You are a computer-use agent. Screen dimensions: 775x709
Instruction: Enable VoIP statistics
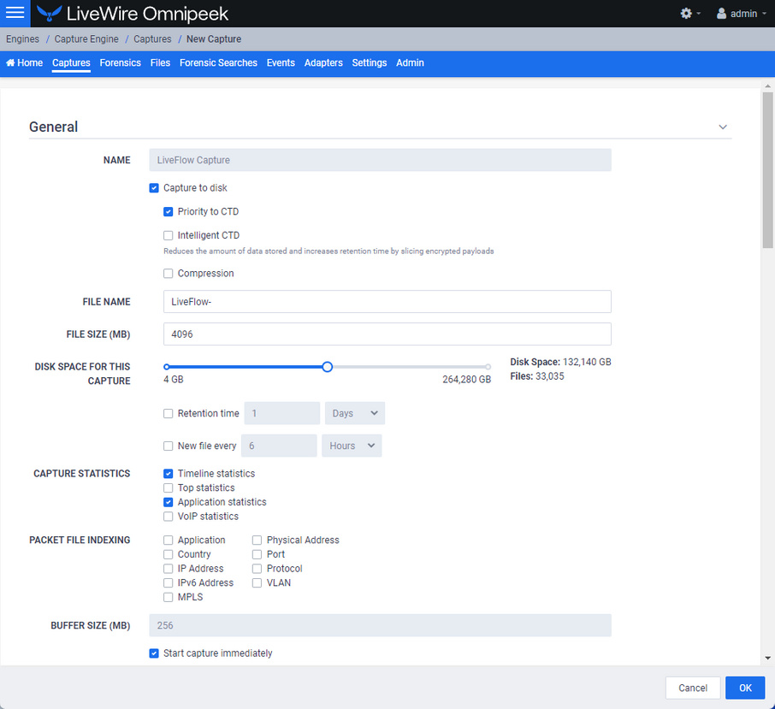[x=168, y=517]
